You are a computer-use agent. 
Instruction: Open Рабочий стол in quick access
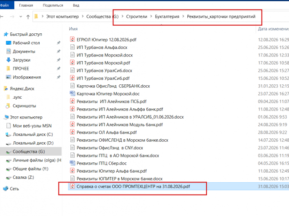(26, 43)
